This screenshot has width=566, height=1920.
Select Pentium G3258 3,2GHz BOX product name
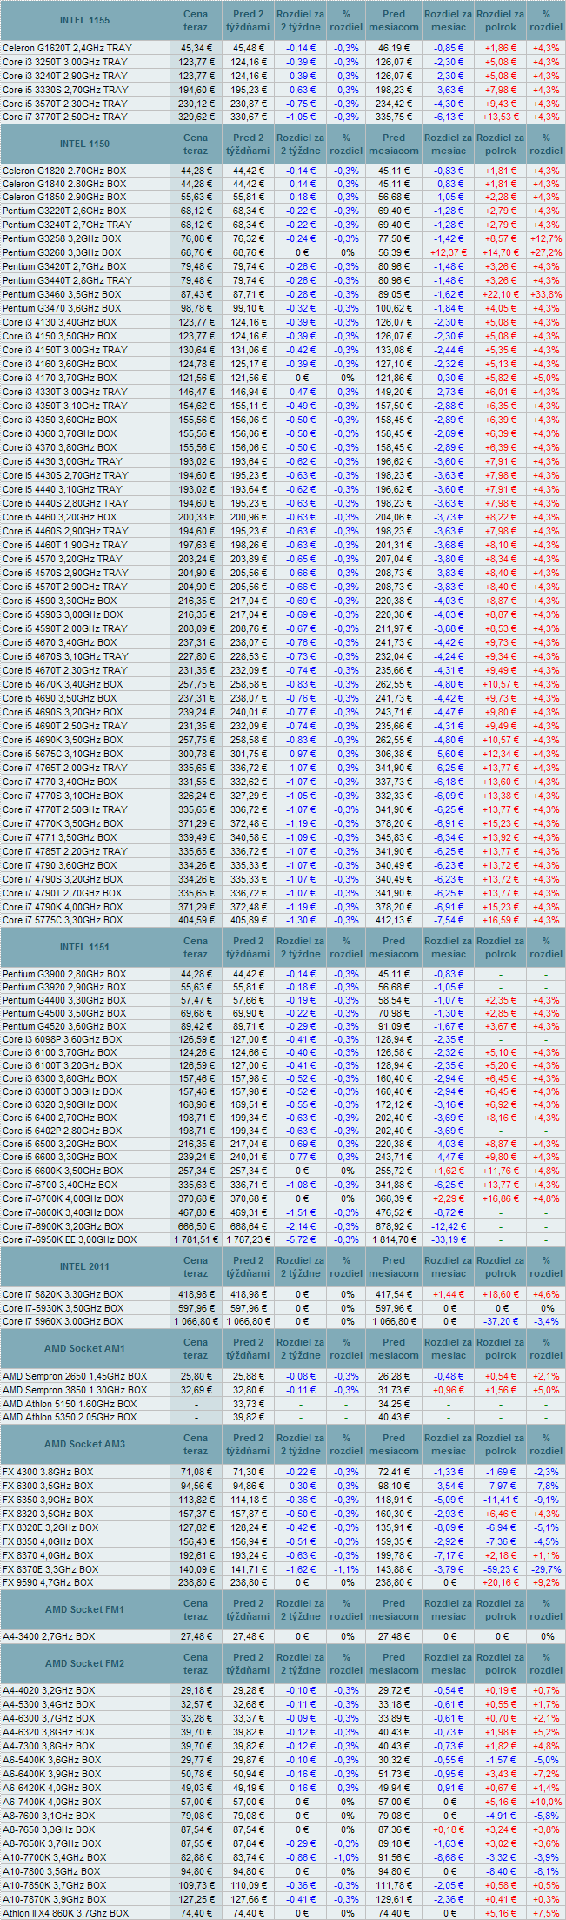coord(62,238)
